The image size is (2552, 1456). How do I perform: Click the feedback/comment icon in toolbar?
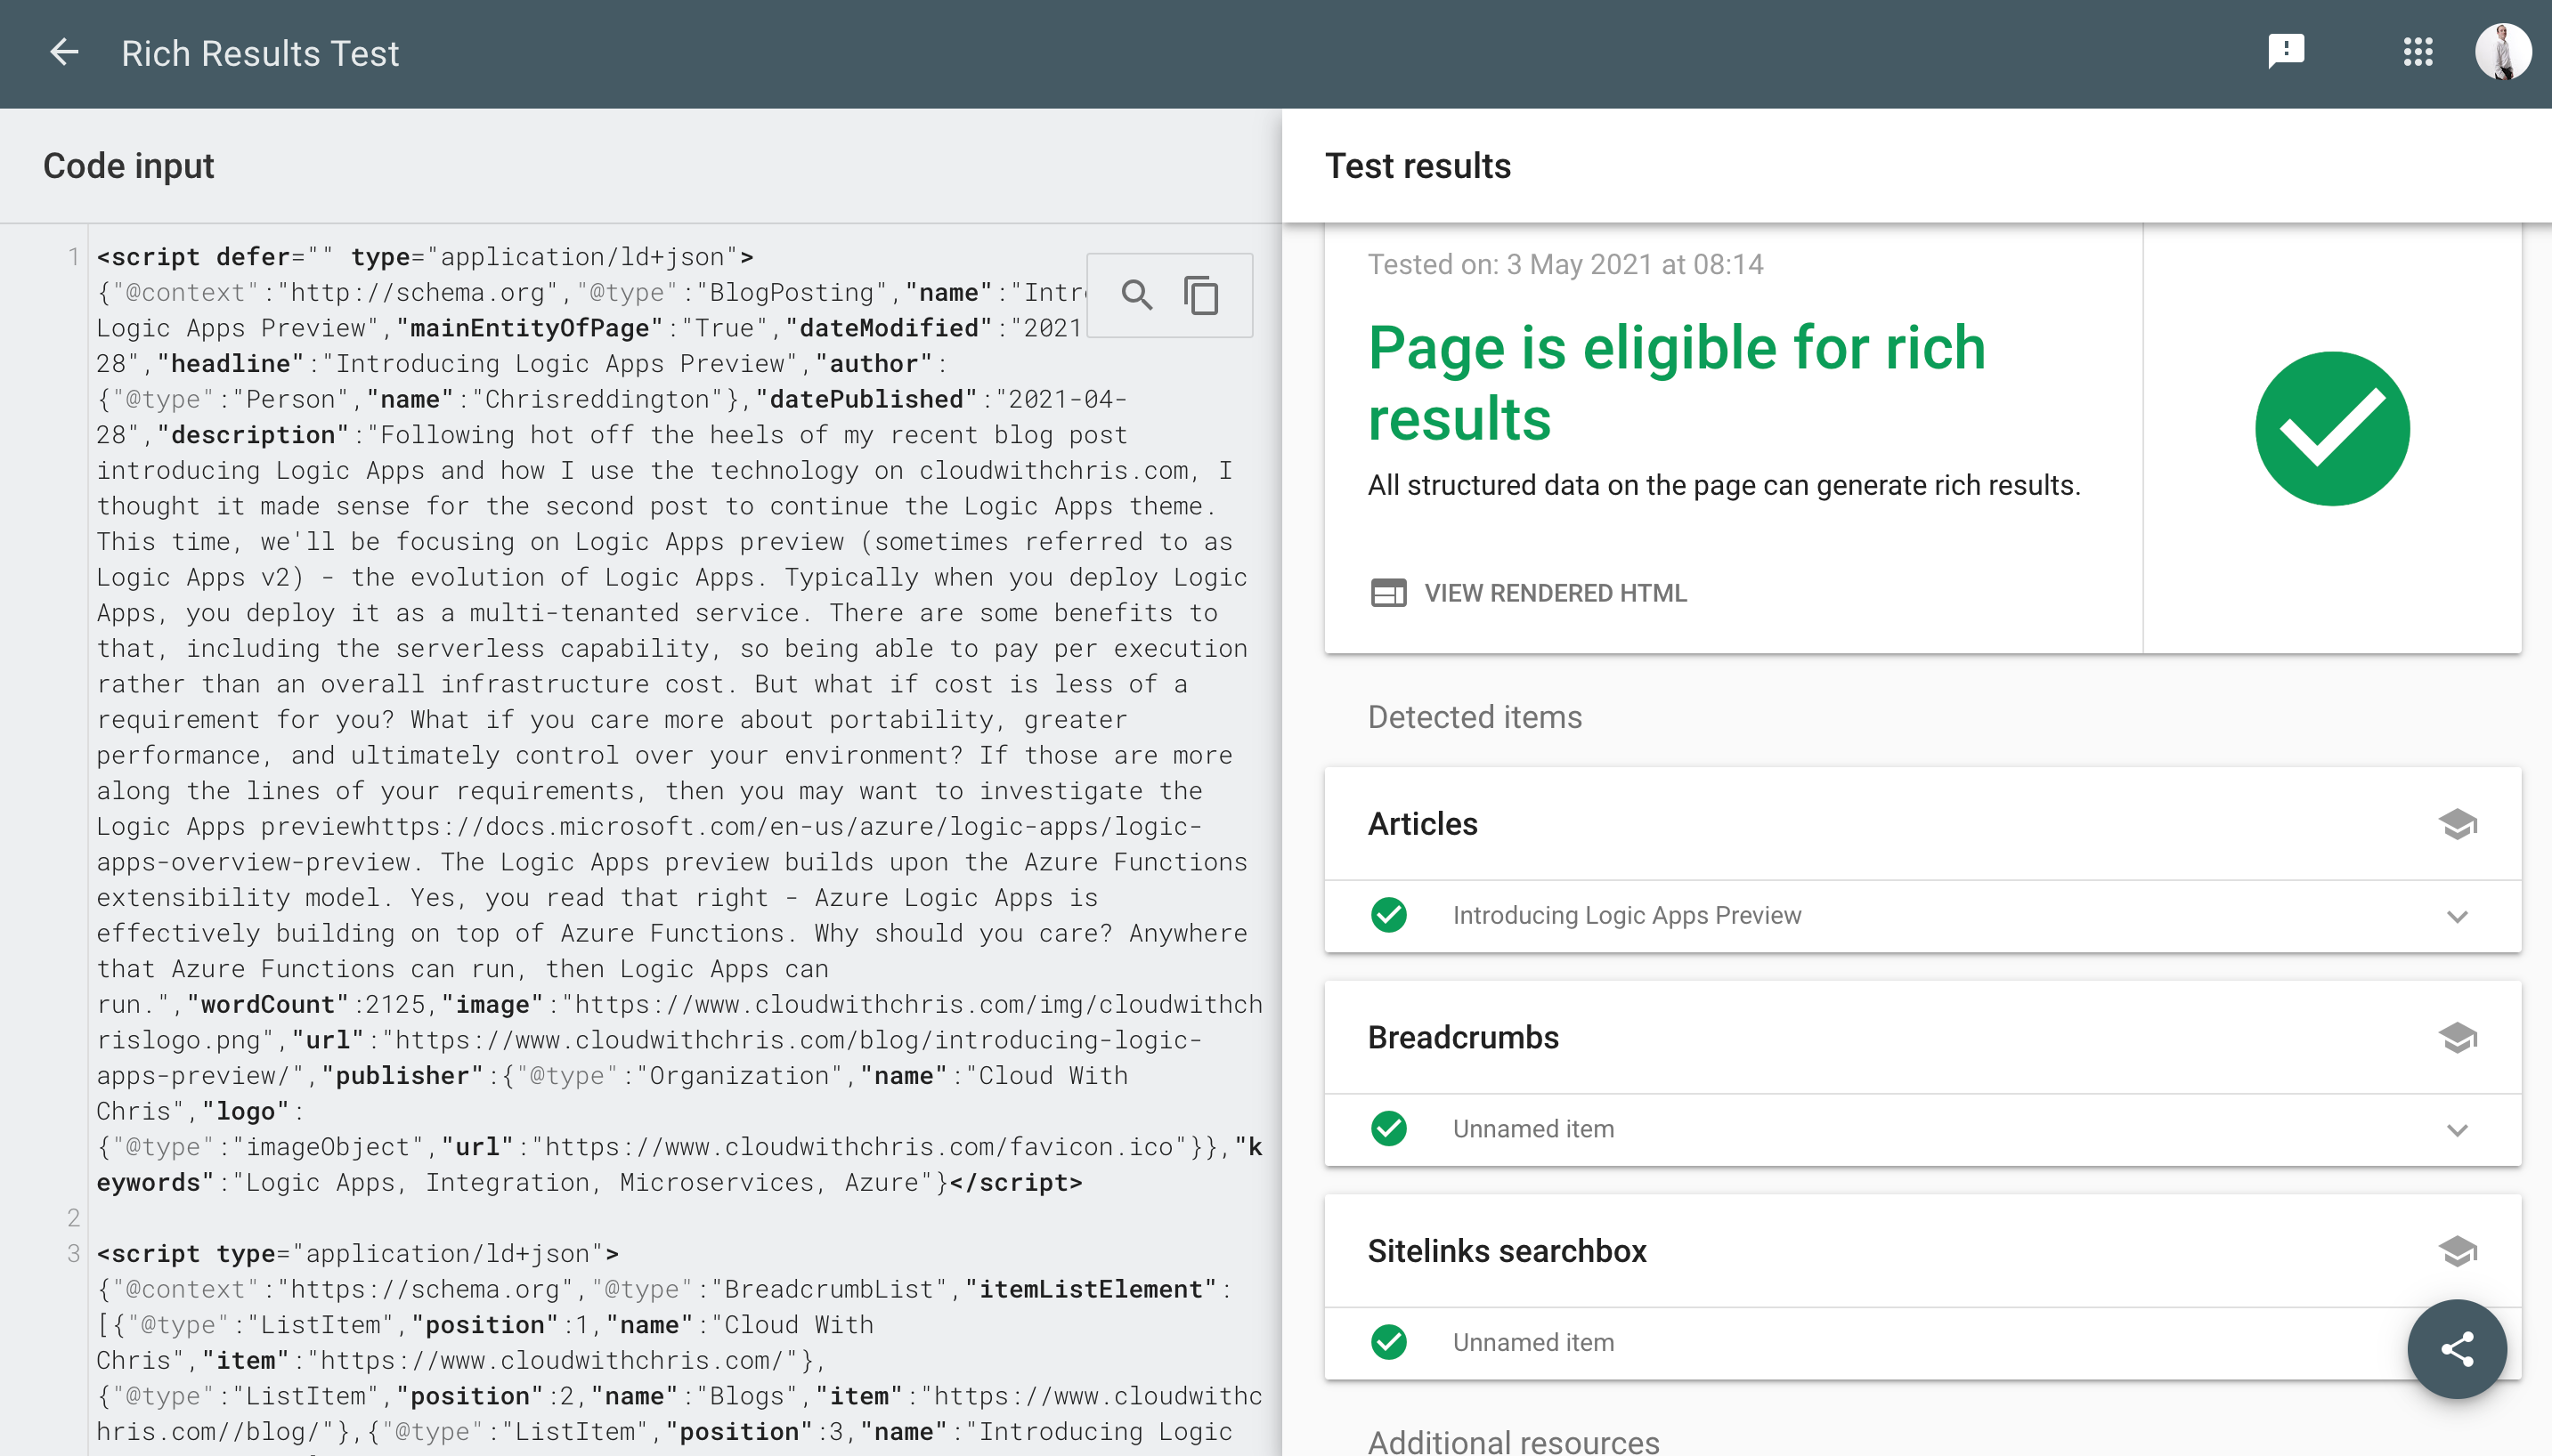point(2286,53)
